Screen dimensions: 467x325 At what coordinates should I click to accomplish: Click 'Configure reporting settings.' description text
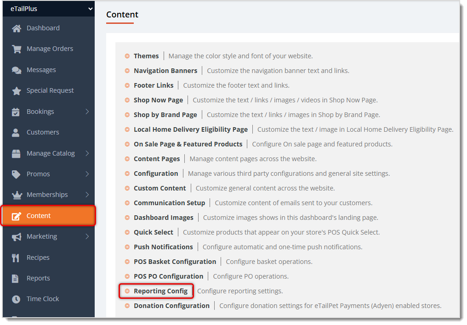[240, 291]
